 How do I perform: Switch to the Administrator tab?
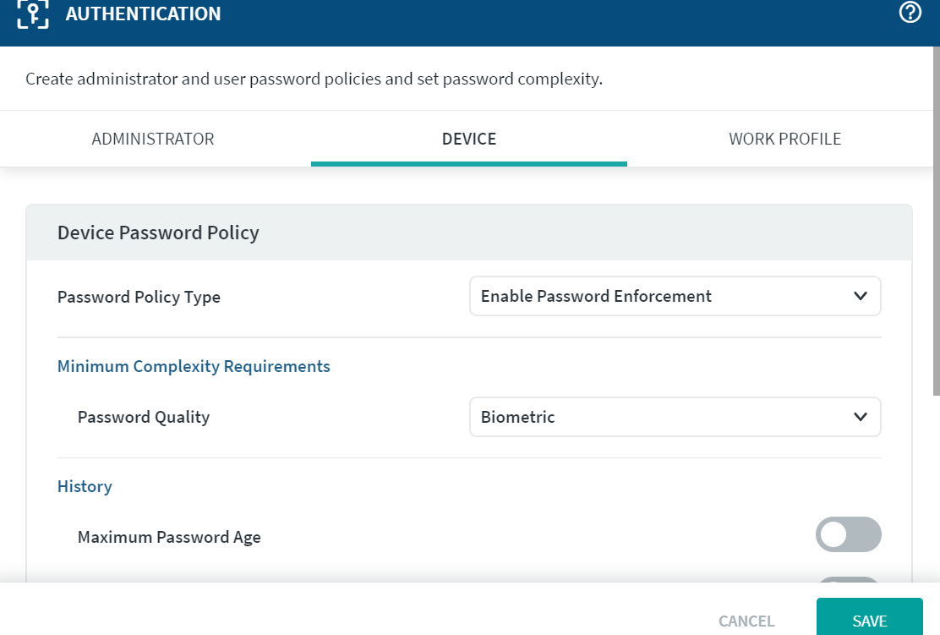153,139
